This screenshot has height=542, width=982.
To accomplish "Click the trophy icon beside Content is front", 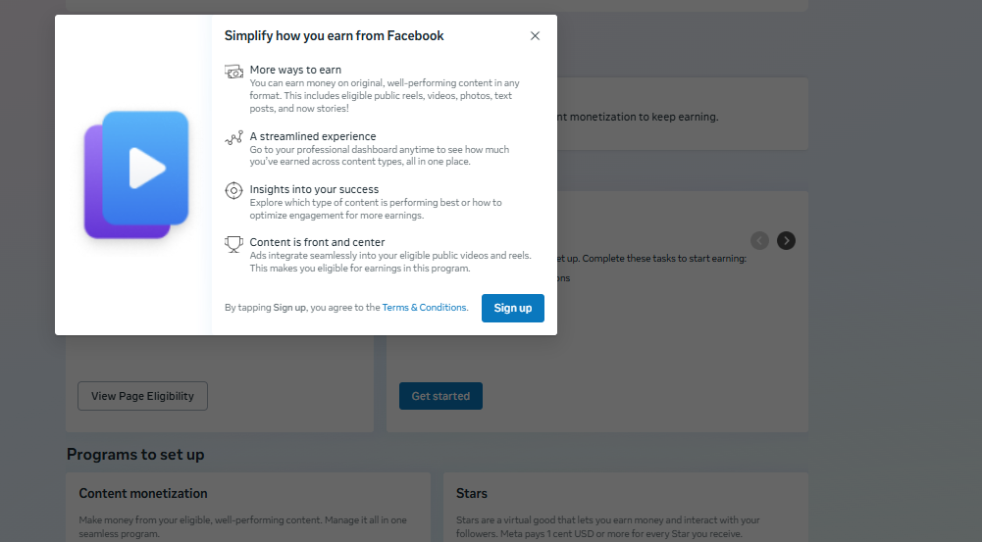I will (x=233, y=243).
